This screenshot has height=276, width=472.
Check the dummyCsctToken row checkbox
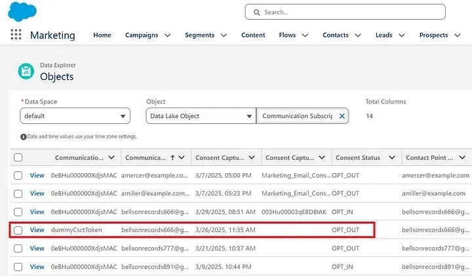(x=18, y=230)
